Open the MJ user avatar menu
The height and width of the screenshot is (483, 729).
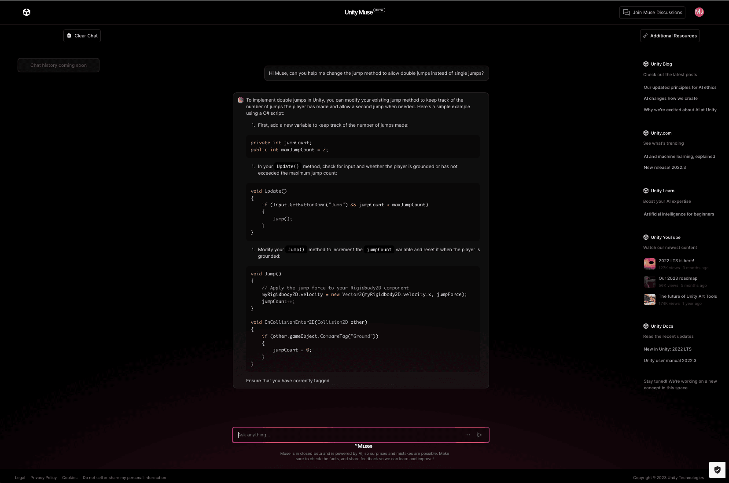(699, 12)
